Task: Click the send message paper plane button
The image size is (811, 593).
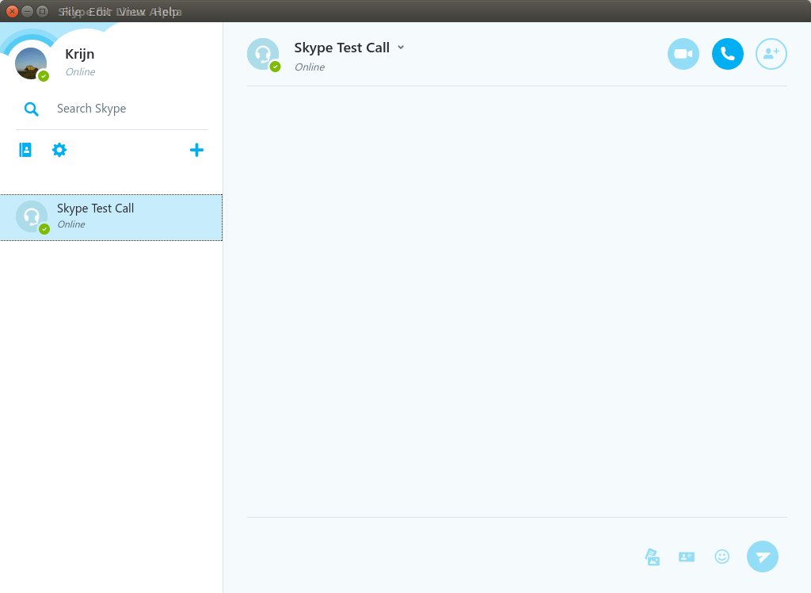Action: click(x=763, y=557)
